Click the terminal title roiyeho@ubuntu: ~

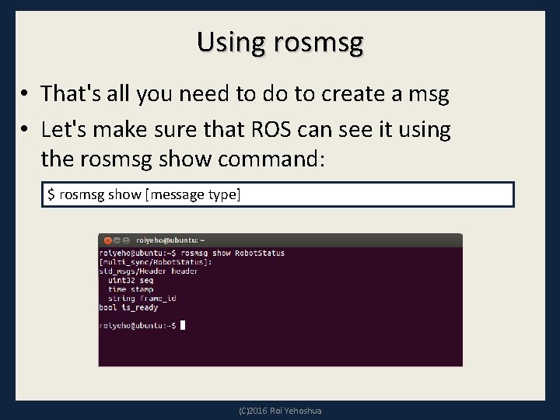click(x=170, y=240)
